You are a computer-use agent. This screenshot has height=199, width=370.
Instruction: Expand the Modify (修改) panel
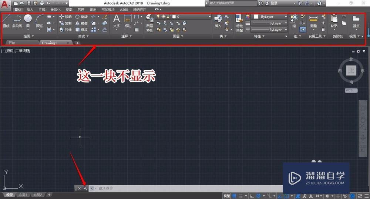coord(83,36)
